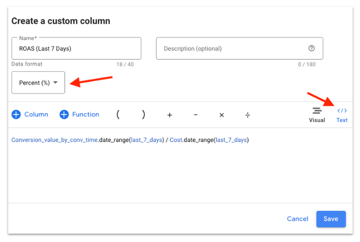Add the multiplication operator to the formula

pos(222,115)
